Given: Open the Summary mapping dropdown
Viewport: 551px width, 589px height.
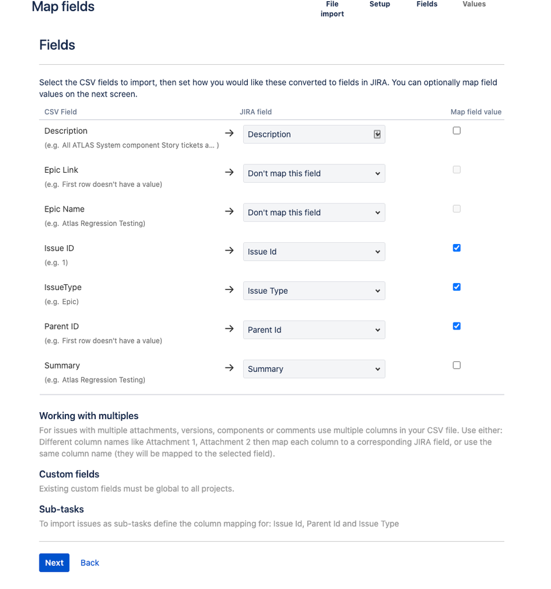Looking at the screenshot, I should pyautogui.click(x=314, y=369).
